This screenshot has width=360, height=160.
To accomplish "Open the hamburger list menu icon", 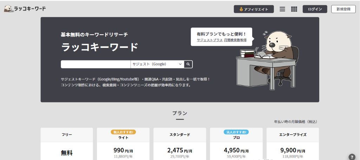I will pyautogui.click(x=282, y=9).
